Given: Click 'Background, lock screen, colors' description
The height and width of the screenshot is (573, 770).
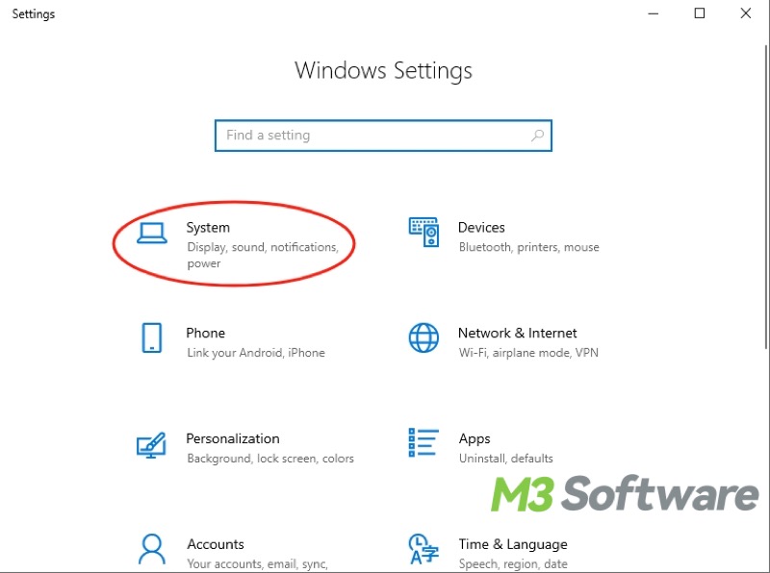Looking at the screenshot, I should pyautogui.click(x=270, y=459).
